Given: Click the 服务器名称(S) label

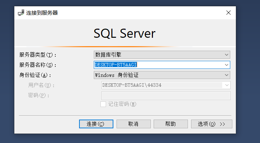Looking at the screenshot, I should click(x=38, y=65).
